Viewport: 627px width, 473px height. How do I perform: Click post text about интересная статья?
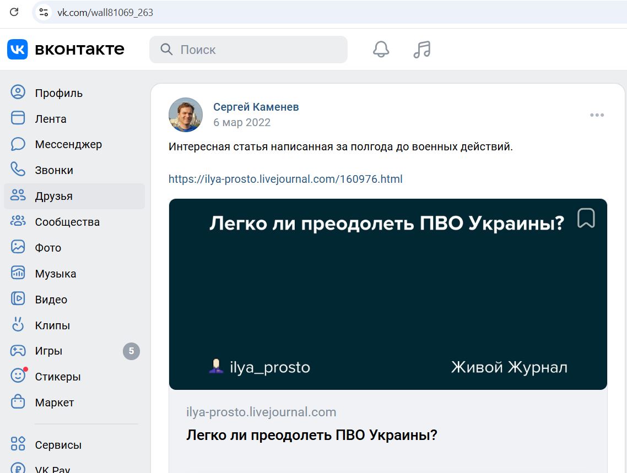[340, 146]
